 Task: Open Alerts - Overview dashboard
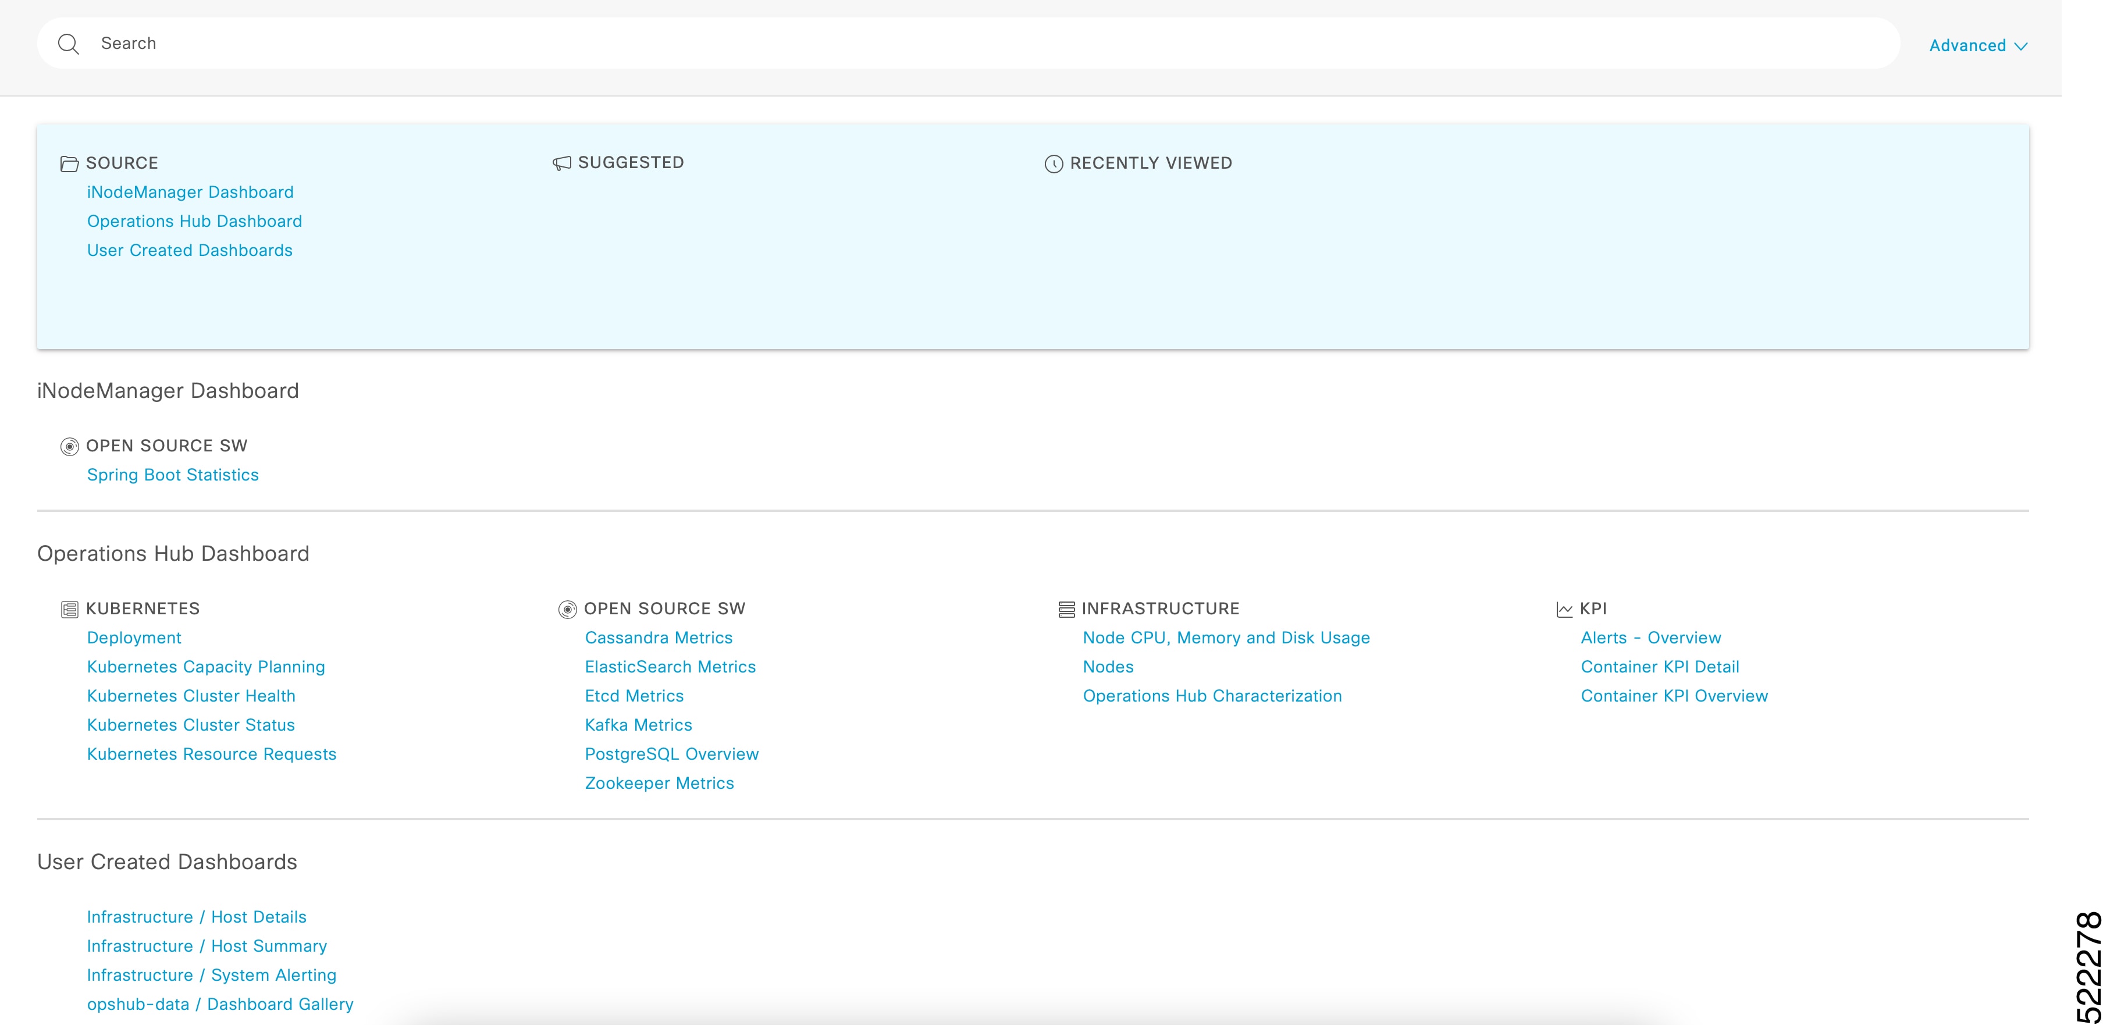(1651, 638)
